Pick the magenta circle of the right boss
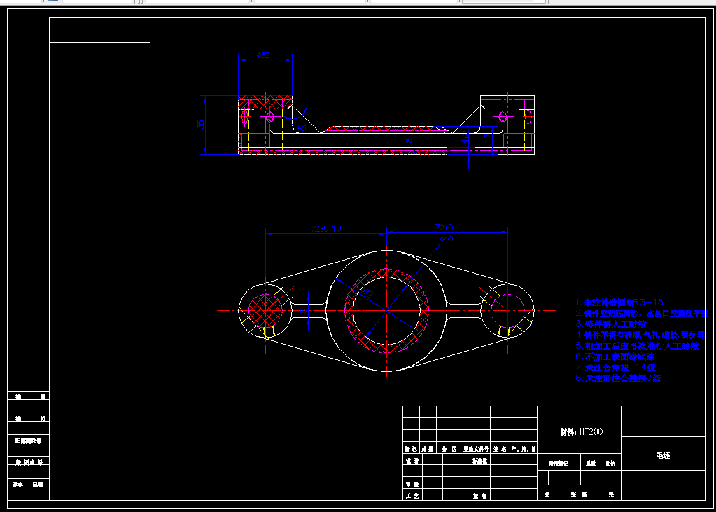The image size is (716, 512). tap(507, 311)
